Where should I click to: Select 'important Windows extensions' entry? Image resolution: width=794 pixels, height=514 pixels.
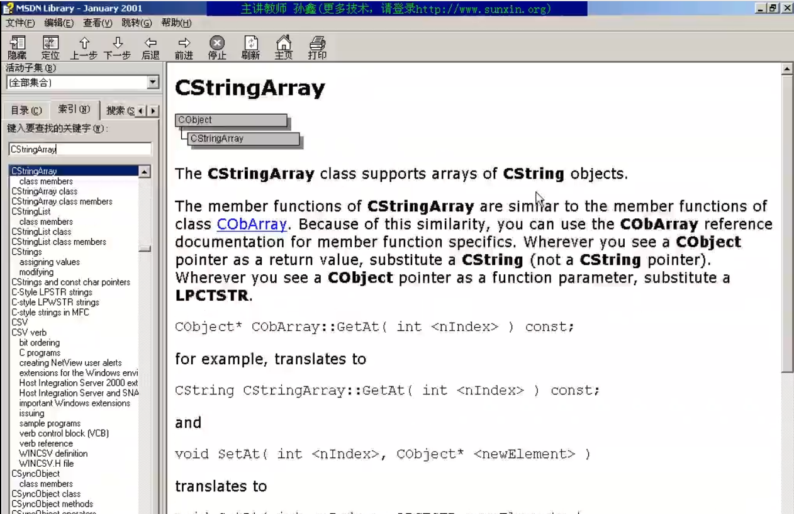pos(75,403)
